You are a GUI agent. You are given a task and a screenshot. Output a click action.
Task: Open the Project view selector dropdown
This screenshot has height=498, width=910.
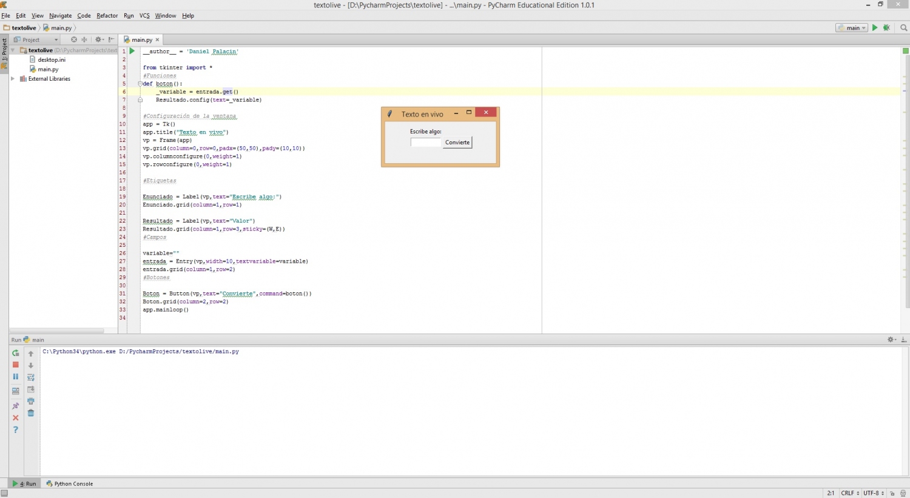(36, 39)
